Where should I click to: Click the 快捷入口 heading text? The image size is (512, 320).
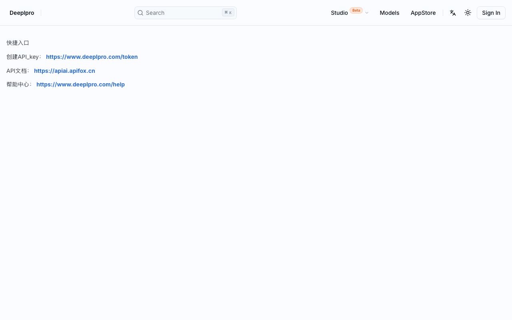click(x=18, y=43)
